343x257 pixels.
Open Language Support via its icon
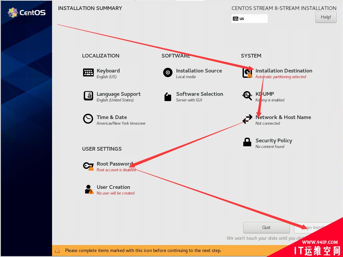(x=88, y=96)
